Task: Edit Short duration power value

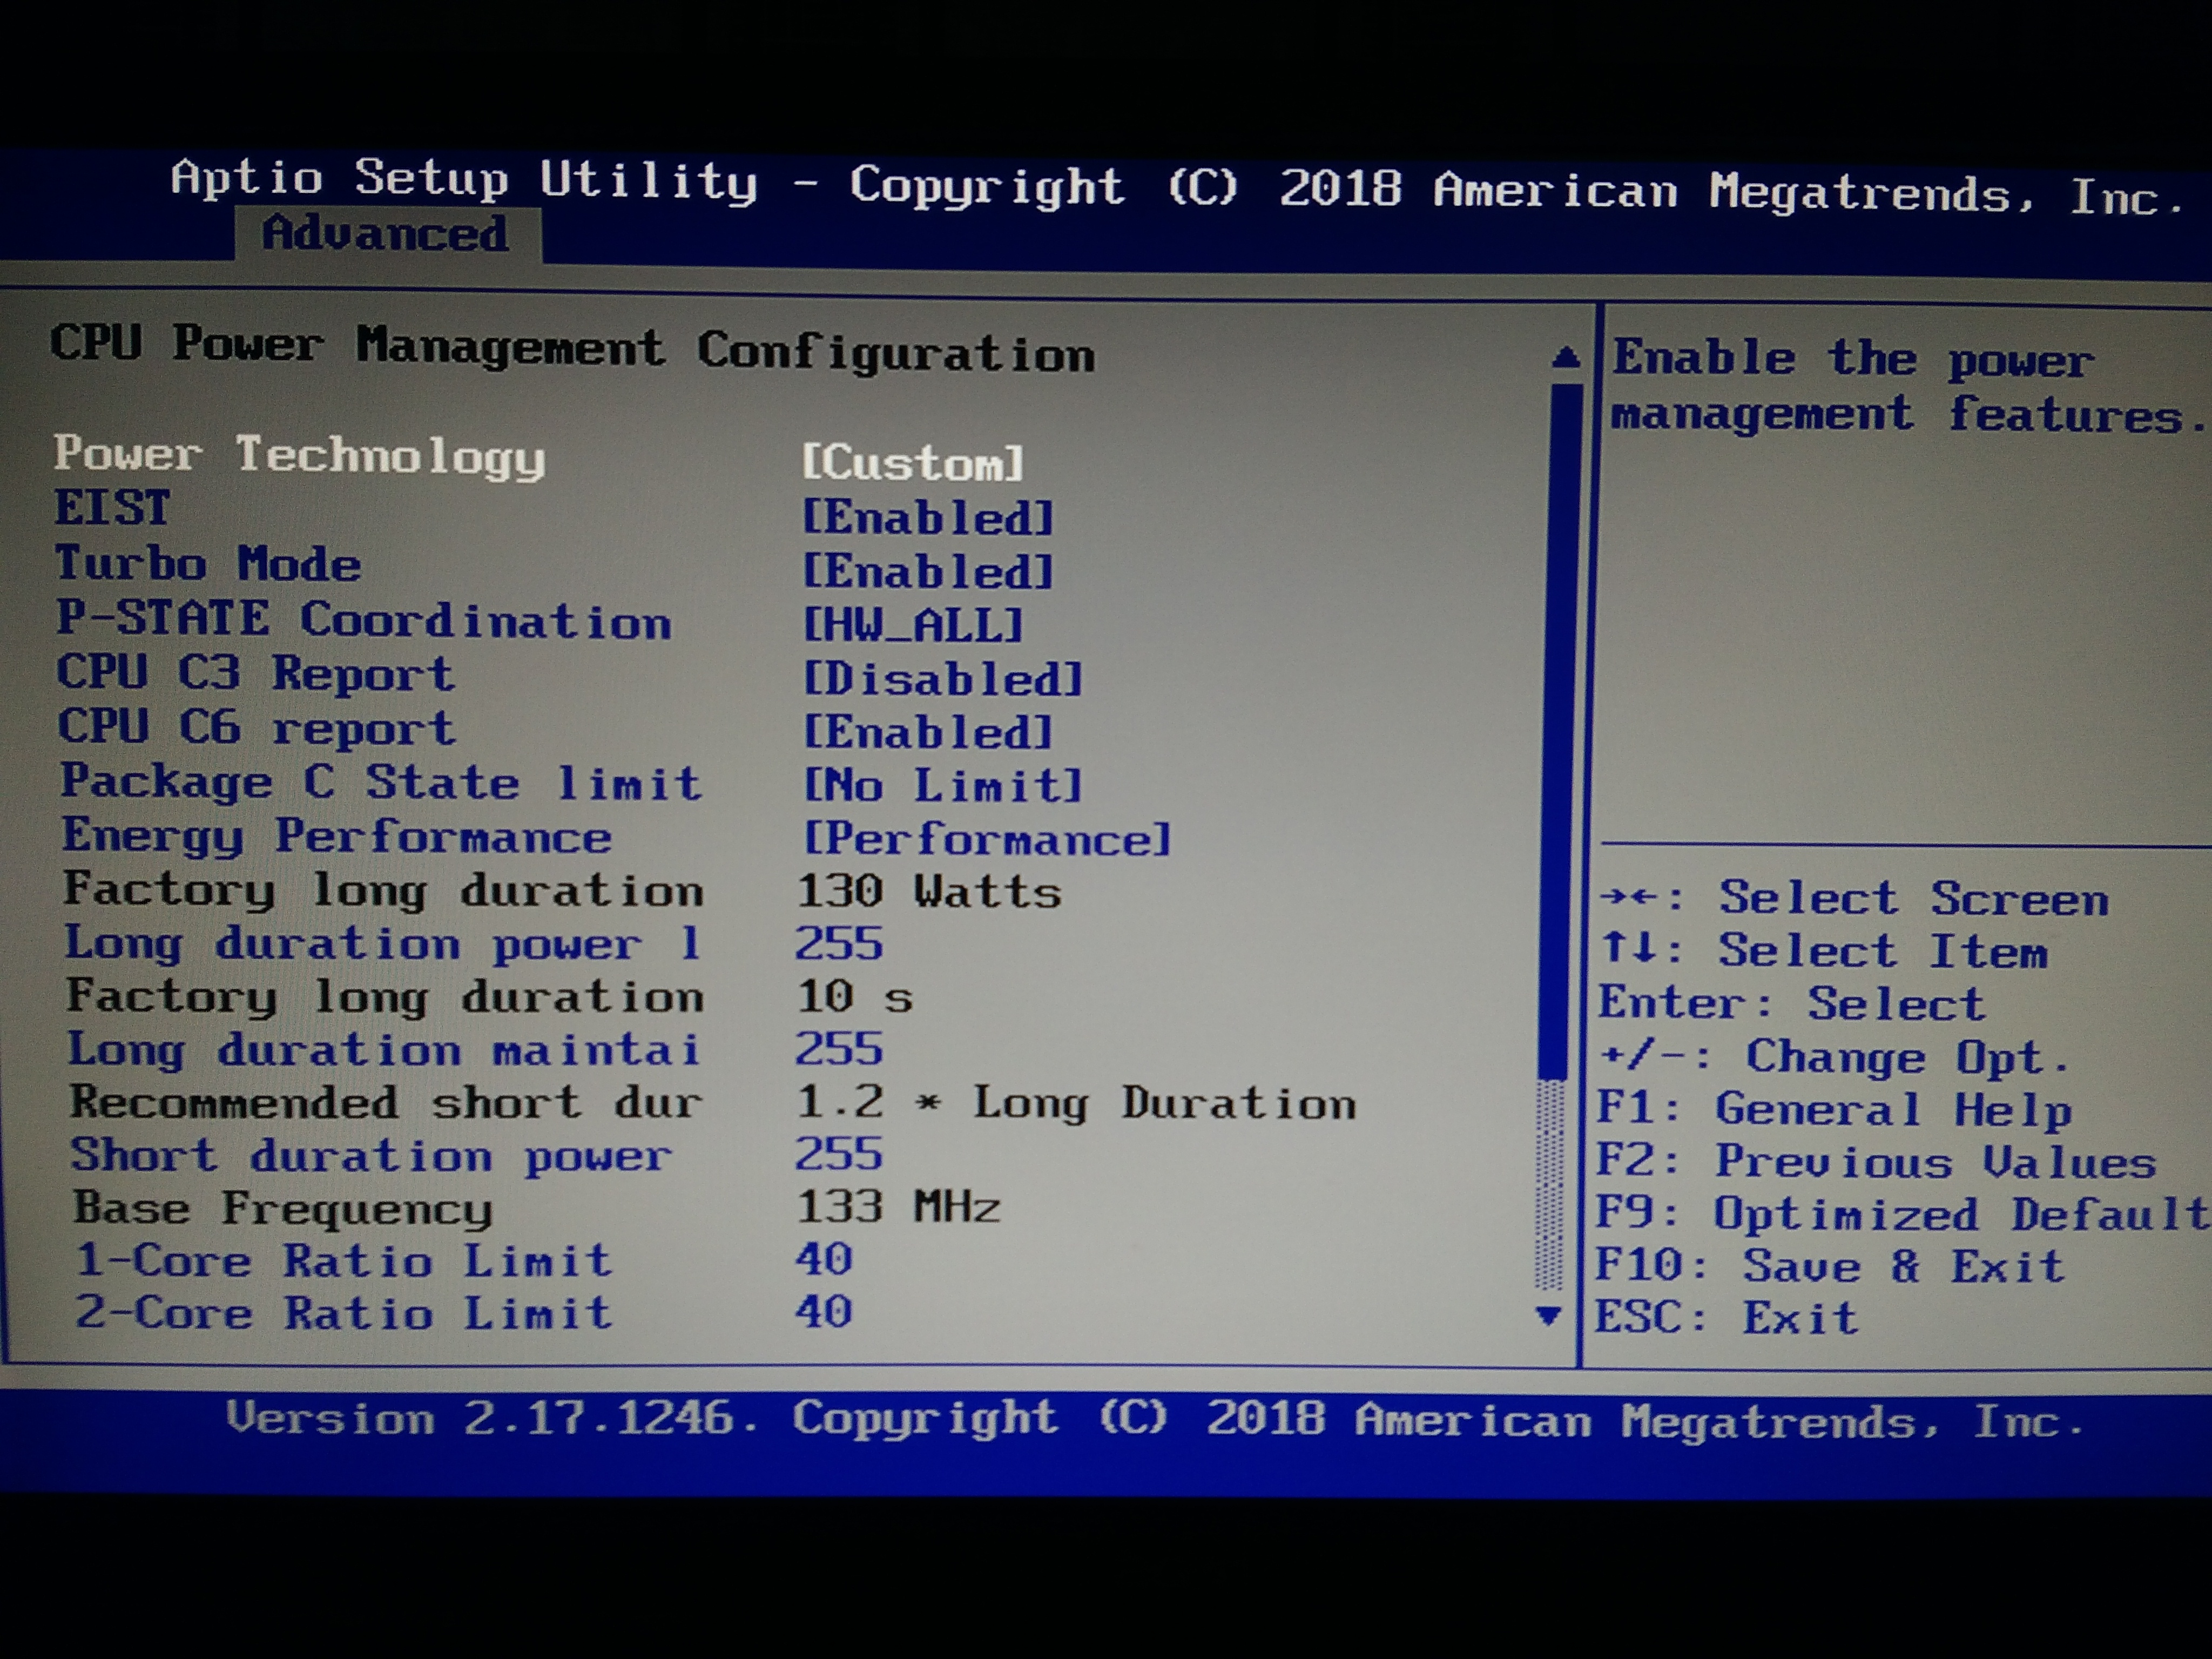Action: click(x=839, y=1155)
